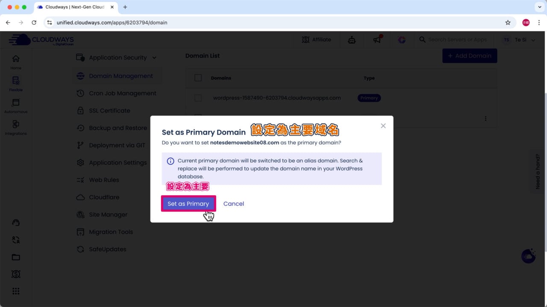Click the Search Servers or Apps field
The image size is (547, 307).
click(457, 40)
